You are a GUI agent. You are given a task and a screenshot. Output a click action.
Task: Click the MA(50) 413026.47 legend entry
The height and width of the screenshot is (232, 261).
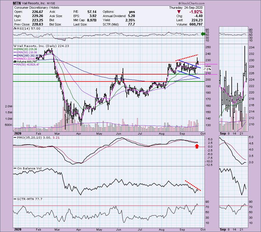point(28,65)
